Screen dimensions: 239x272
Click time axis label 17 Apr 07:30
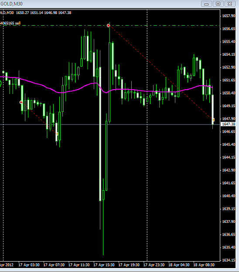54,265
